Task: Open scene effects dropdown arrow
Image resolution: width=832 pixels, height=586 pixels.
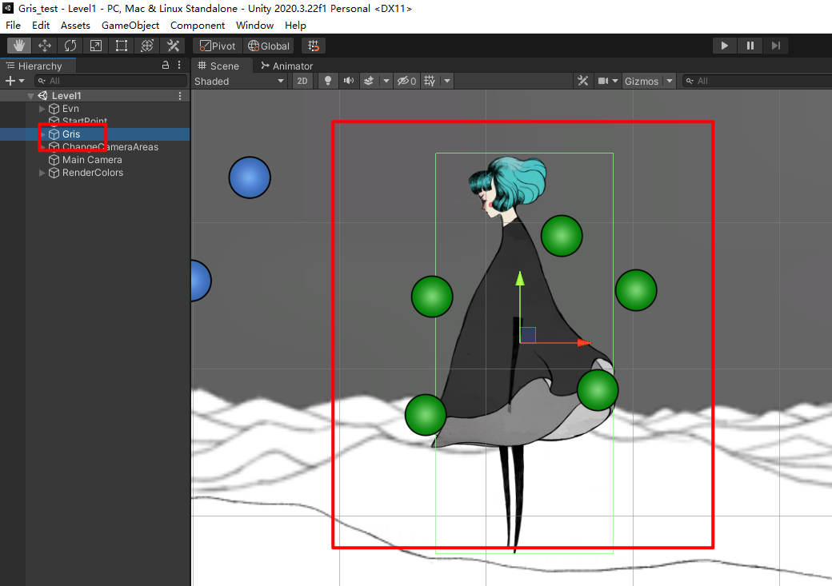Action: click(386, 81)
